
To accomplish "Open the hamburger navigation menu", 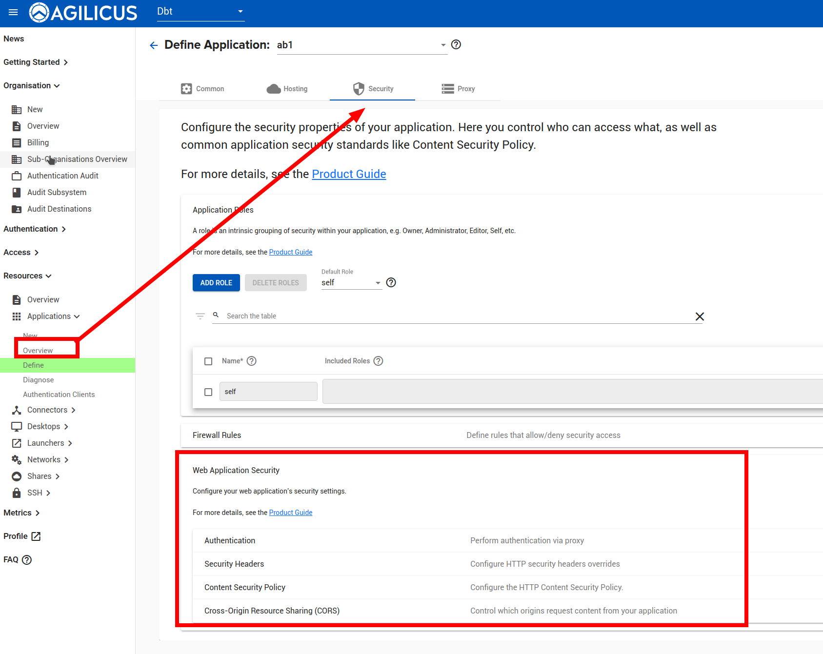I will point(13,12).
